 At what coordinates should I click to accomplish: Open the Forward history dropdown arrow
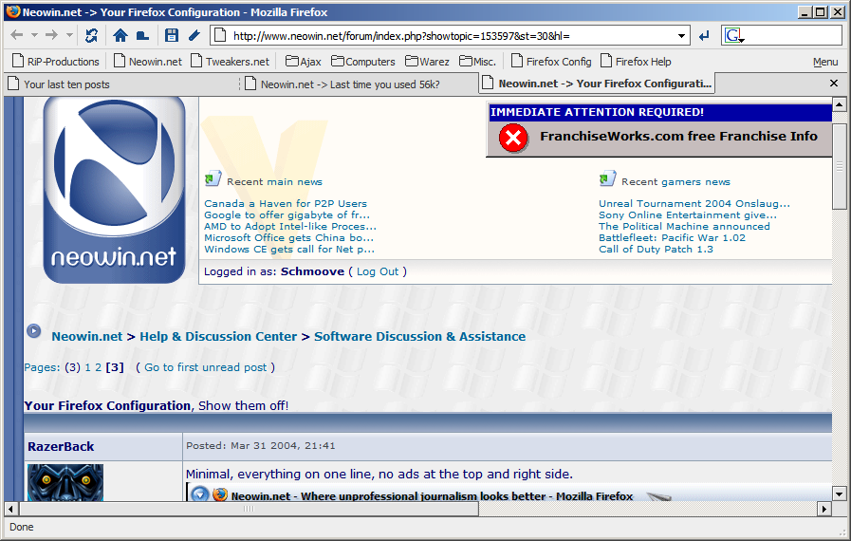pyautogui.click(x=69, y=36)
